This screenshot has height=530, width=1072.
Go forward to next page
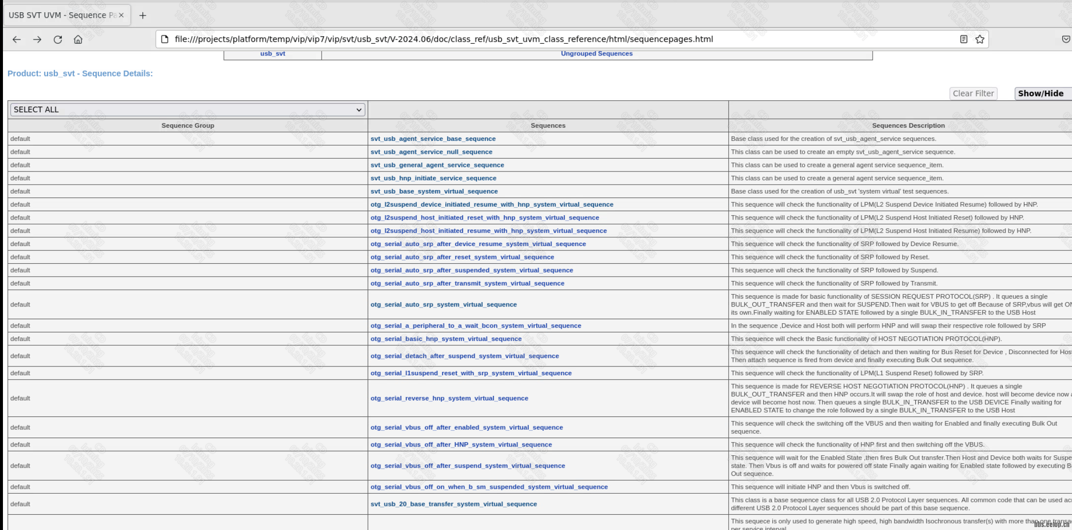(x=37, y=39)
